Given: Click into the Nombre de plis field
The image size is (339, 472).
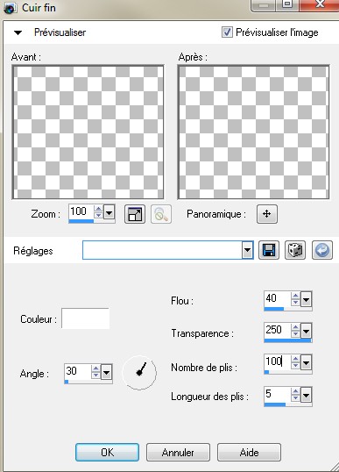Looking at the screenshot, I should pos(278,362).
